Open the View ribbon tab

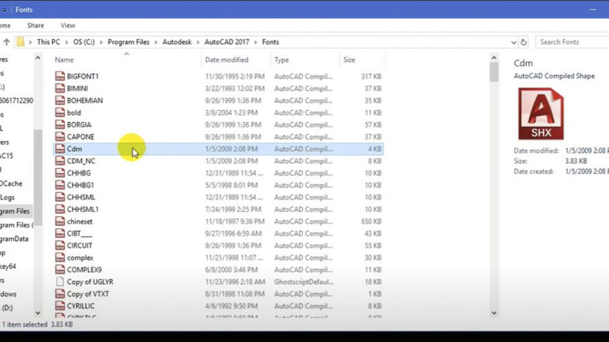click(68, 26)
